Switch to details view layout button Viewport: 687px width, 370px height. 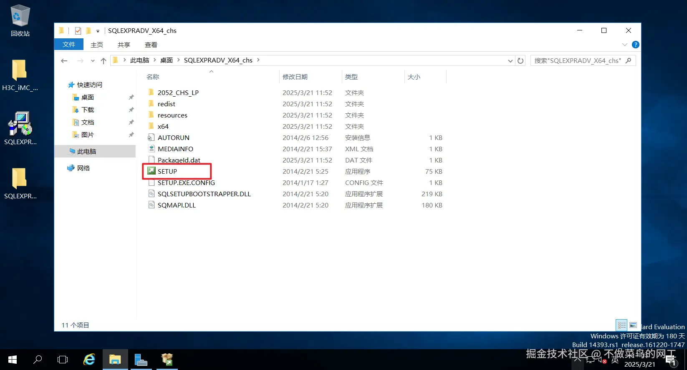621,325
